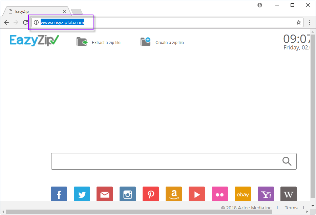Maximize the browser window

[x=292, y=5]
